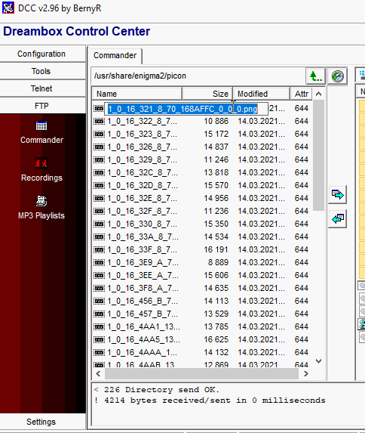Viewport: 365px width, 433px height.
Task: Click file icon of 1_0_16_456_B_7 row
Action: [x=99, y=301]
